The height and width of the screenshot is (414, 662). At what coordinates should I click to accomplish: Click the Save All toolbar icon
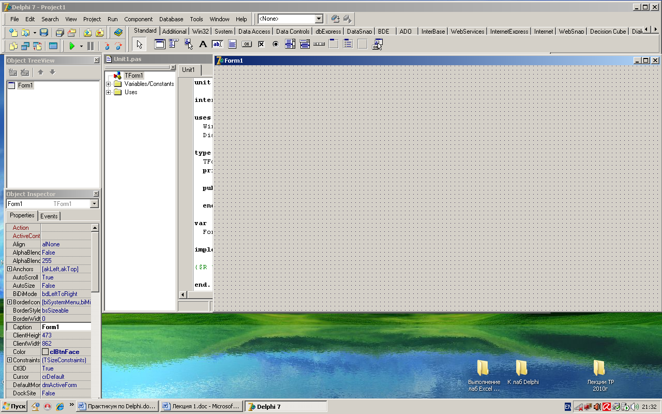point(60,32)
